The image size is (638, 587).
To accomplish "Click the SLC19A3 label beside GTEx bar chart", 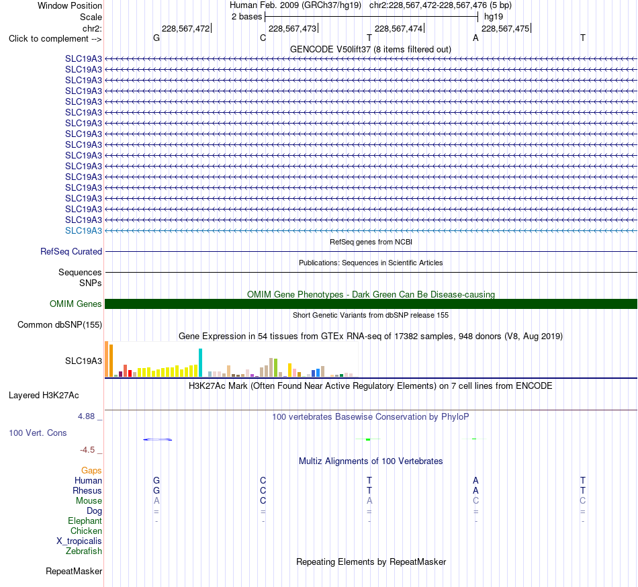I will coord(83,361).
